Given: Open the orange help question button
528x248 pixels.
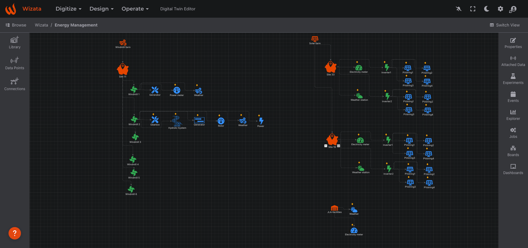Looking at the screenshot, I should [15, 233].
